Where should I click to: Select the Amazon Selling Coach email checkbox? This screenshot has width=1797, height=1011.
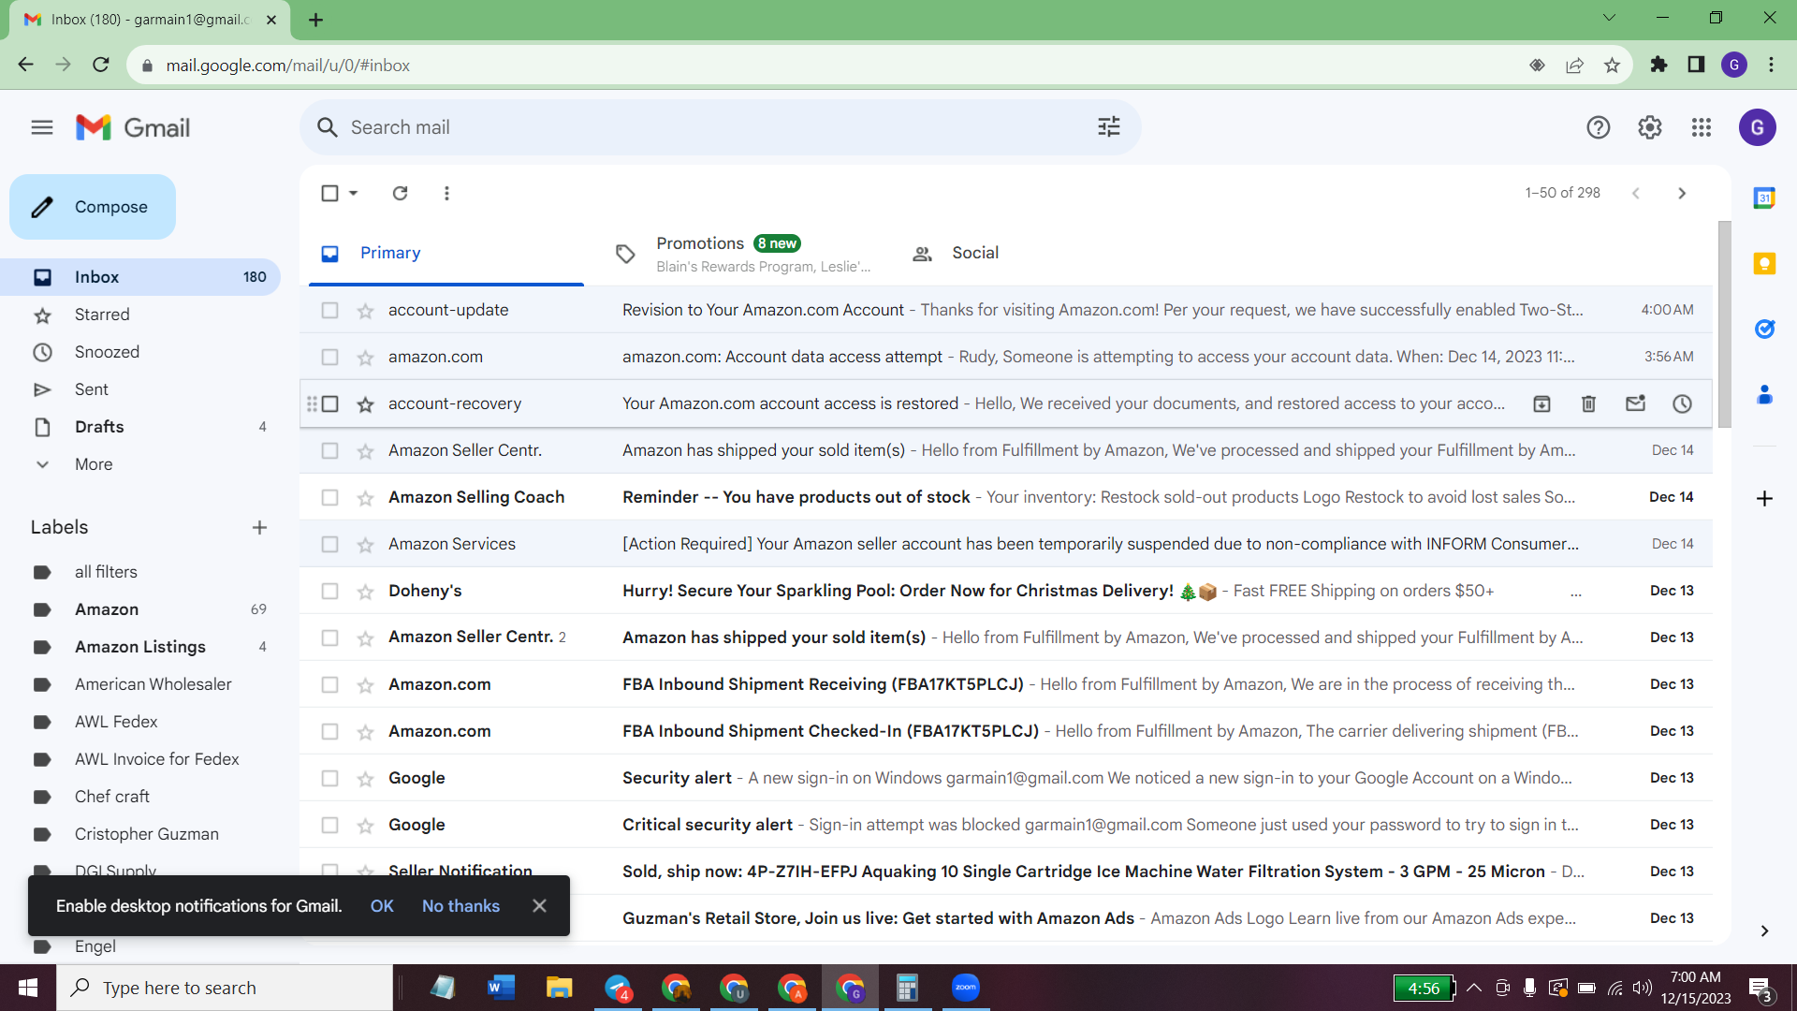point(329,497)
